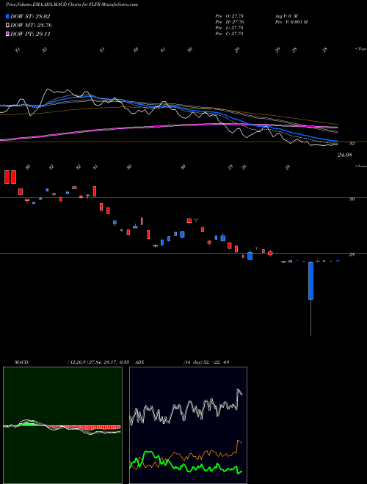Viewport: 367px width, 484px height.
Task: Click the green MACD histogram panel
Action: click(62, 425)
